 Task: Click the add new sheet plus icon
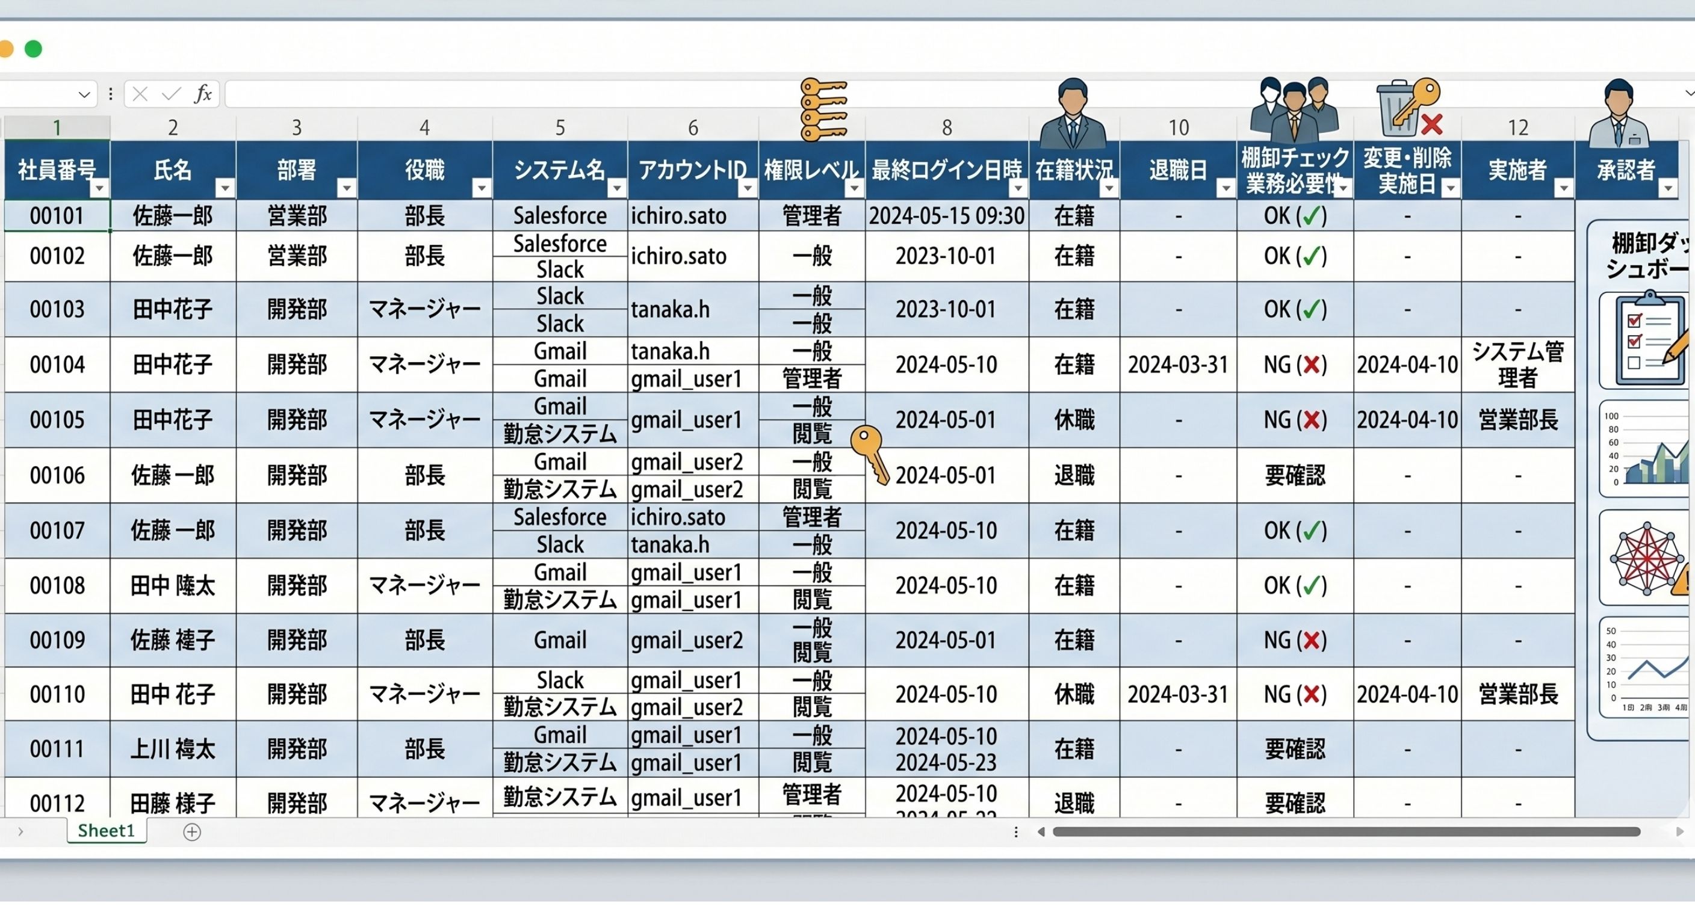[x=191, y=832]
